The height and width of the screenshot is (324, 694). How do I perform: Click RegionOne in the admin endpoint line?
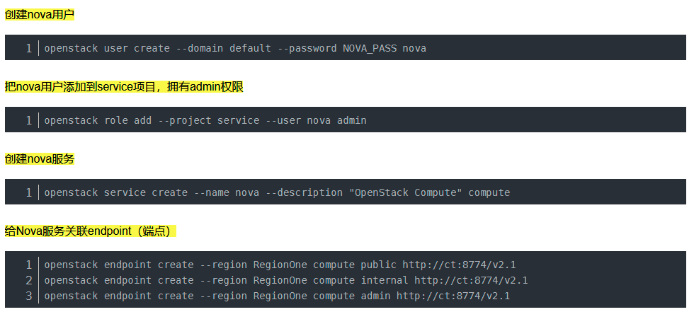click(x=280, y=296)
